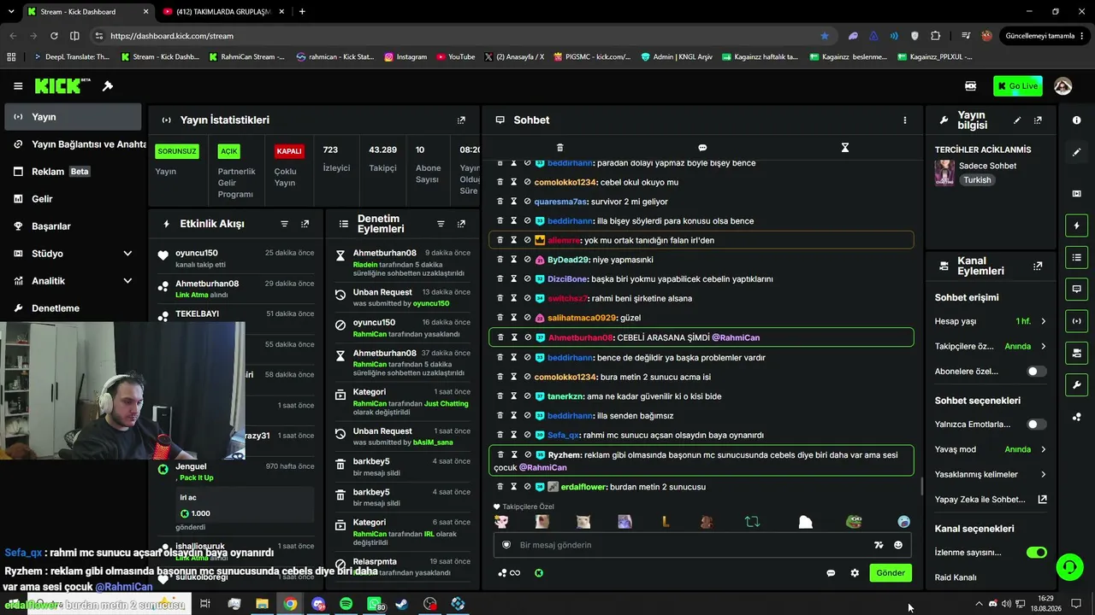Viewport: 1095px width, 615px height.
Task: Insert the green arrows loop emote
Action: pyautogui.click(x=753, y=522)
